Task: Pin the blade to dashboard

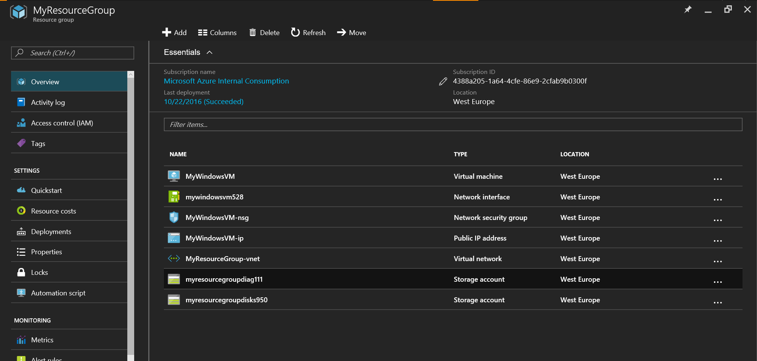Action: 688,10
